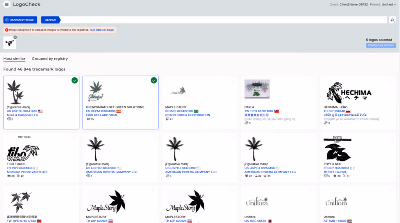Click class 5 icon under Miles & Campbell LLC
400x223 pixels.
pyautogui.click(x=9, y=119)
